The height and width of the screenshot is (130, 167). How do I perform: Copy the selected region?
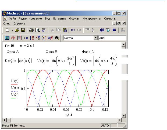[x=58, y=30]
